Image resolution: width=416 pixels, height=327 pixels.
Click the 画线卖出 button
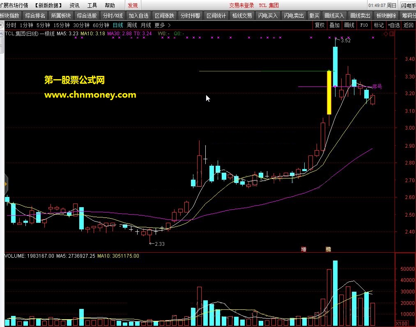pyautogui.click(x=360, y=16)
